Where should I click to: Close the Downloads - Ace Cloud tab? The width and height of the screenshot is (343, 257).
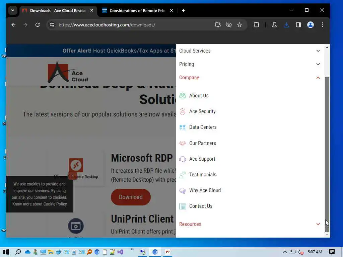(92, 10)
